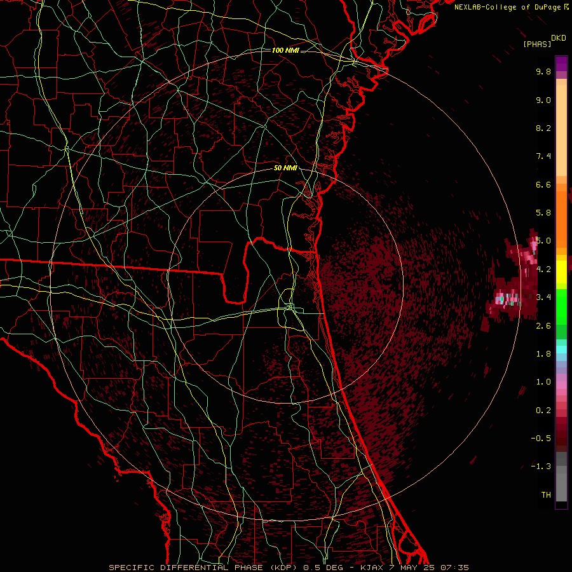Click the 50 NMI range ring label
The width and height of the screenshot is (572, 572).
285,168
